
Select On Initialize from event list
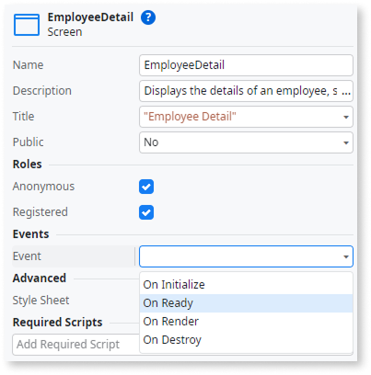click(x=246, y=285)
